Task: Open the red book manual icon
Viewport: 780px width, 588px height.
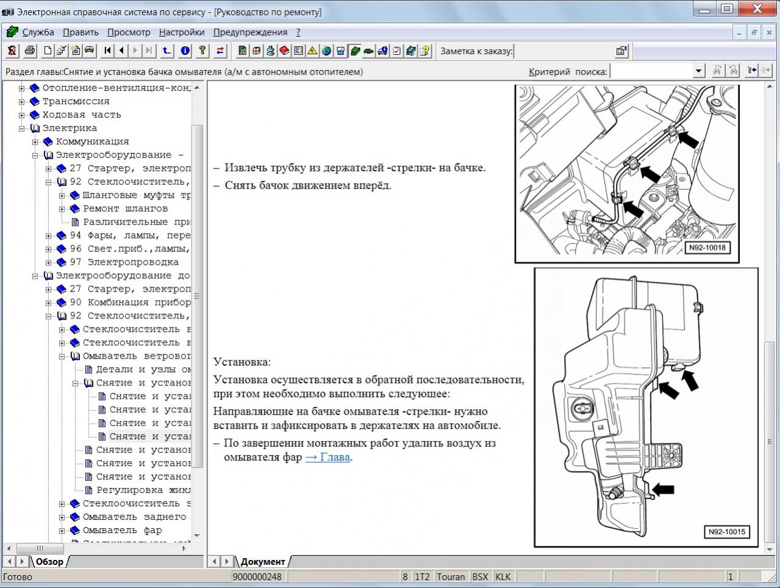Action: pyautogui.click(x=284, y=51)
